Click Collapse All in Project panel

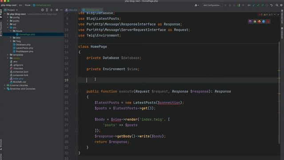tap(51, 10)
